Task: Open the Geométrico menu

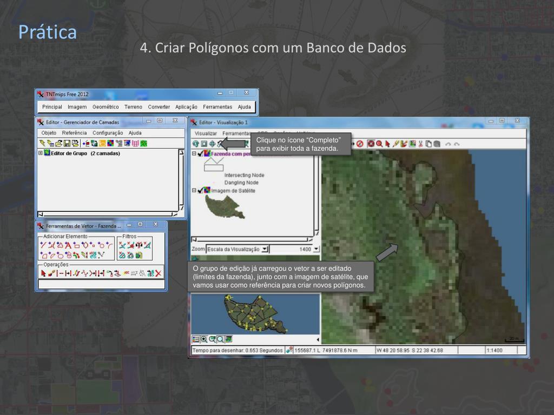Action: [105, 107]
